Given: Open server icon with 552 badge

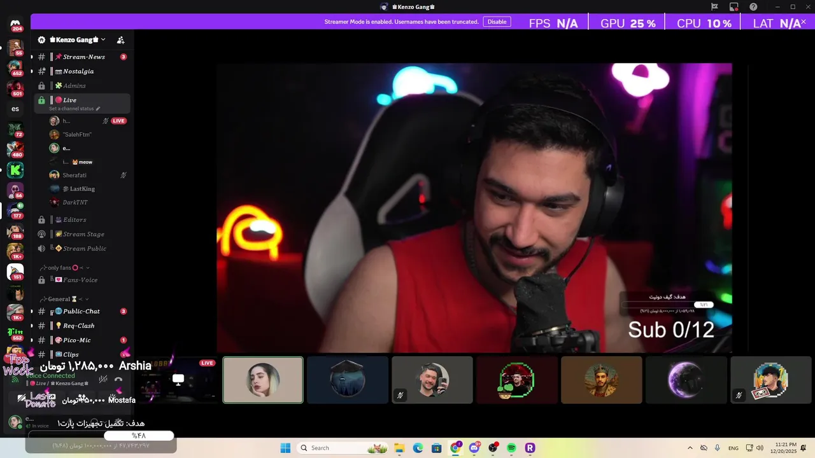Looking at the screenshot, I should click(15, 333).
